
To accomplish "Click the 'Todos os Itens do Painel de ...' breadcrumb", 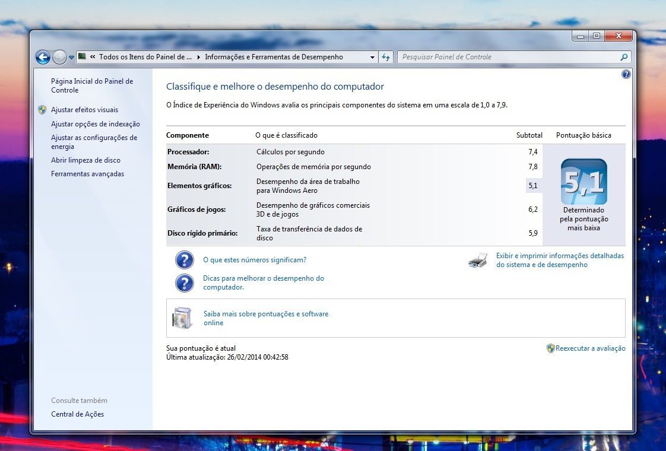I will point(145,57).
